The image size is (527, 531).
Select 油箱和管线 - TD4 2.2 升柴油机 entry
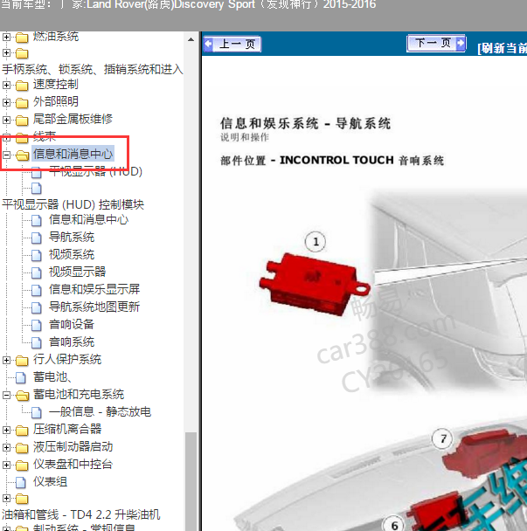pos(80,514)
